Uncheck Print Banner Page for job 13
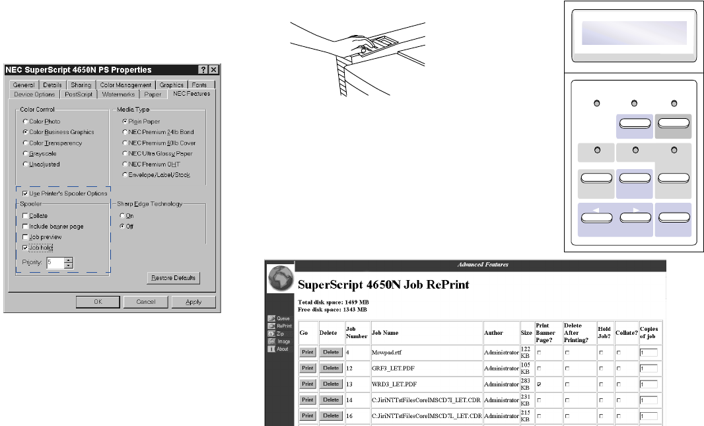The width and height of the screenshot is (704, 426). tap(539, 384)
